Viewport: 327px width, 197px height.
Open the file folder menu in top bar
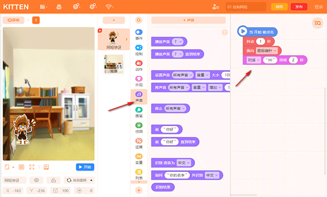(44, 7)
